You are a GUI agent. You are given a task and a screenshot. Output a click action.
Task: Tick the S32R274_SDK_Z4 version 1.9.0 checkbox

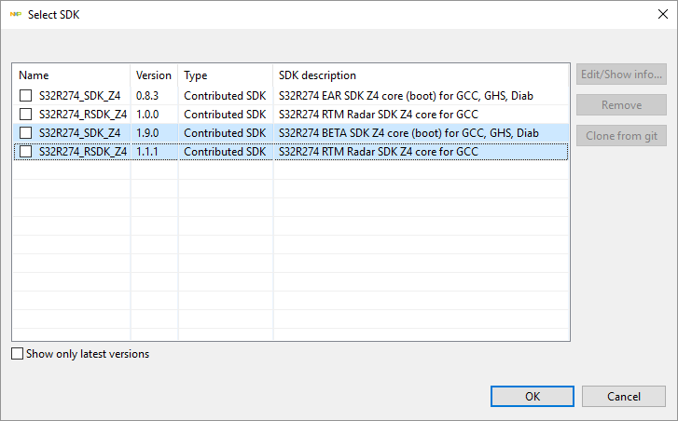[26, 133]
